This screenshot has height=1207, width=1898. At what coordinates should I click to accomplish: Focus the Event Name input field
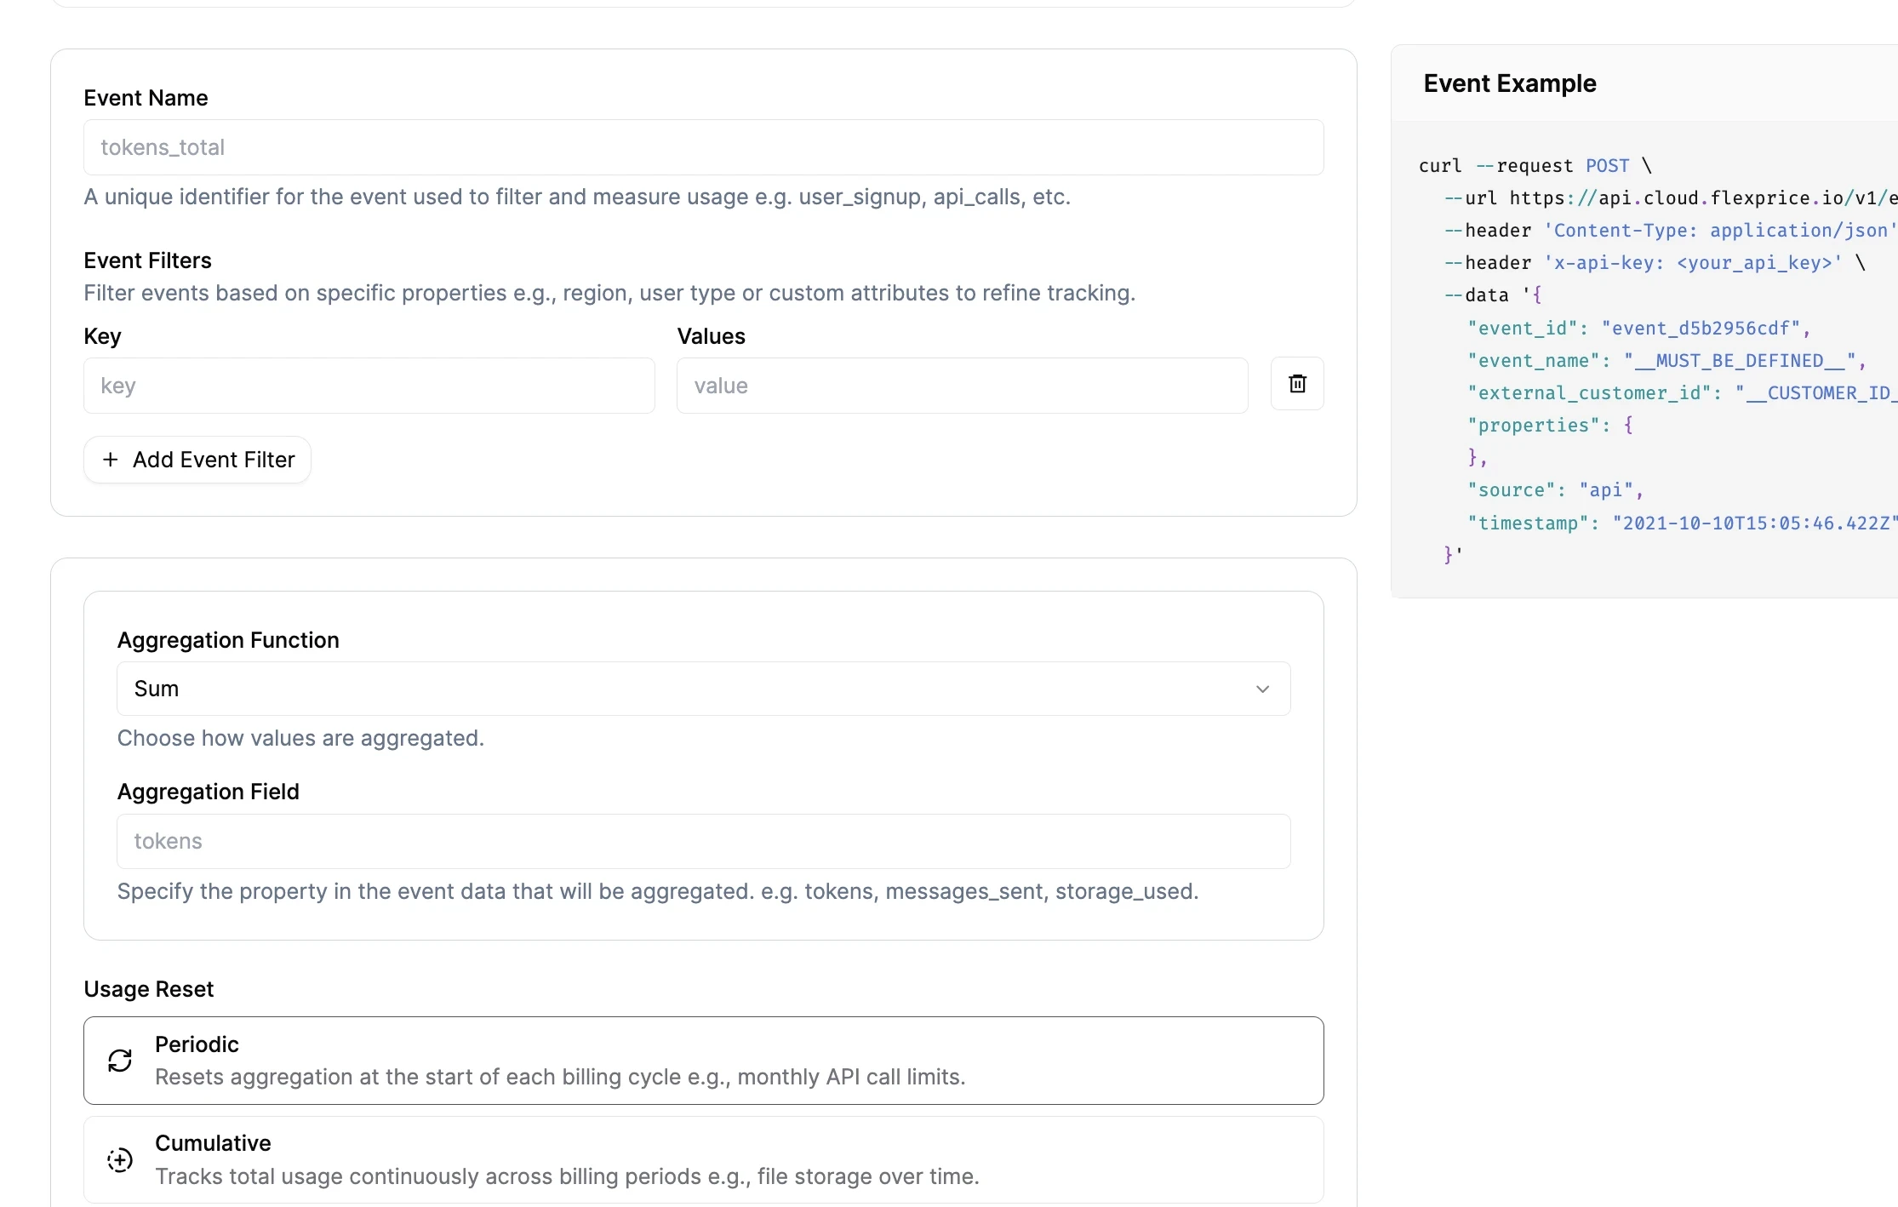[703, 147]
